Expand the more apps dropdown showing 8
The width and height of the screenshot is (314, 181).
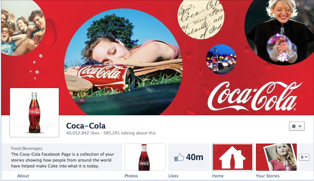305,157
